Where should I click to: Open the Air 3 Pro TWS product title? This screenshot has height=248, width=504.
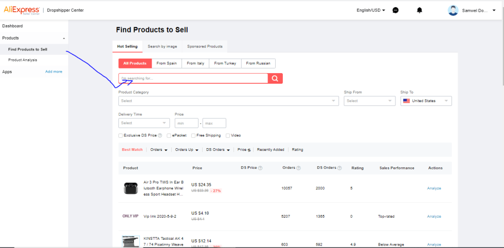[x=164, y=188]
